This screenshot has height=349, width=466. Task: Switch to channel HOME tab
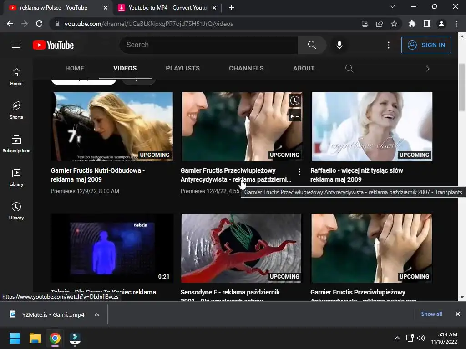click(75, 68)
